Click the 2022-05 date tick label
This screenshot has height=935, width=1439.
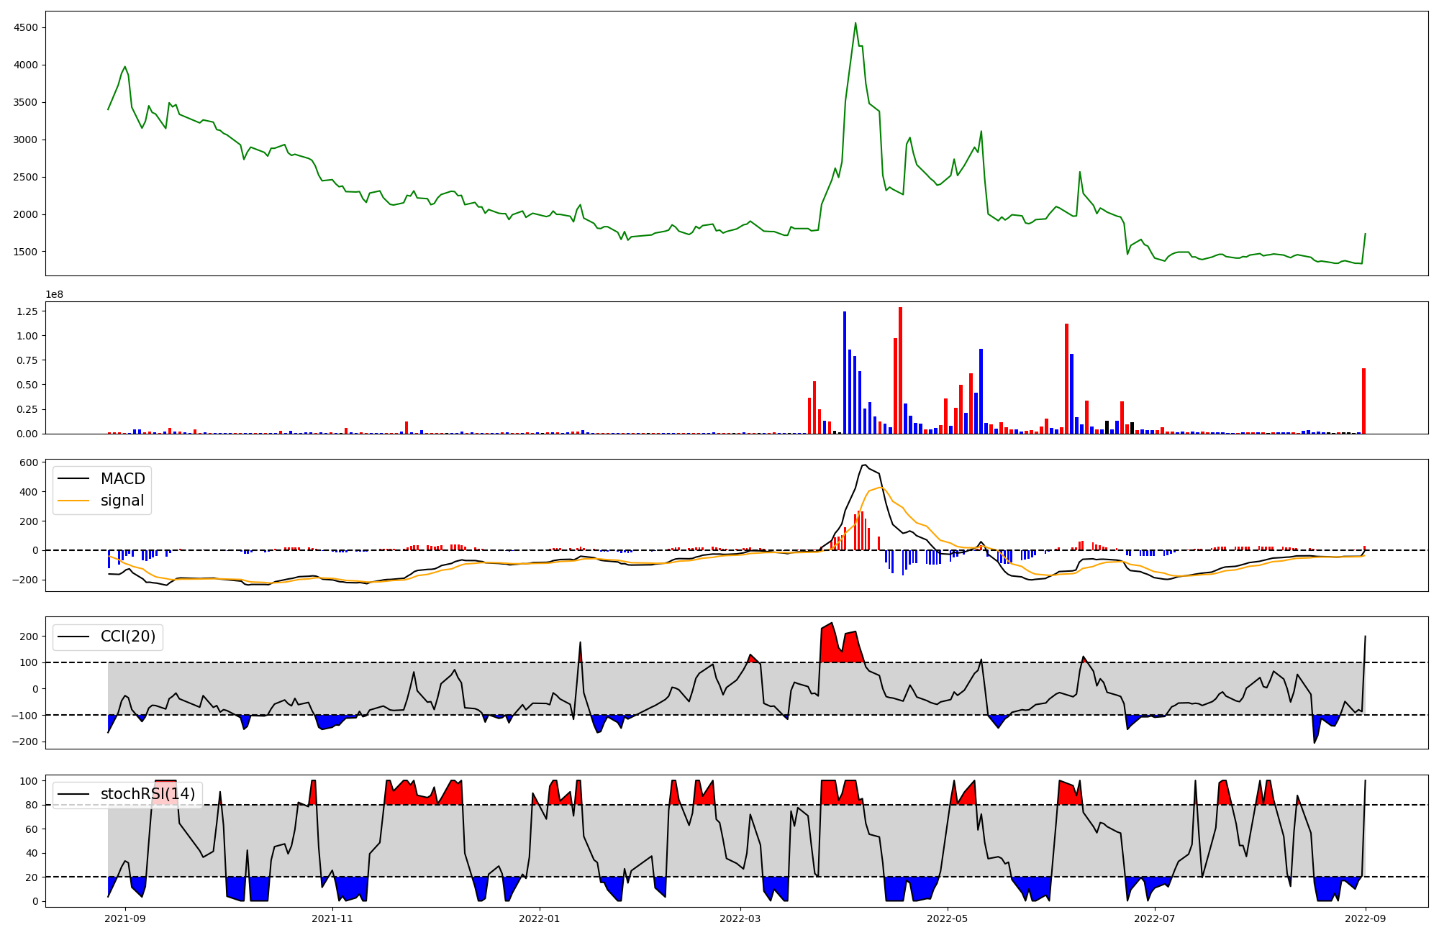point(947,918)
